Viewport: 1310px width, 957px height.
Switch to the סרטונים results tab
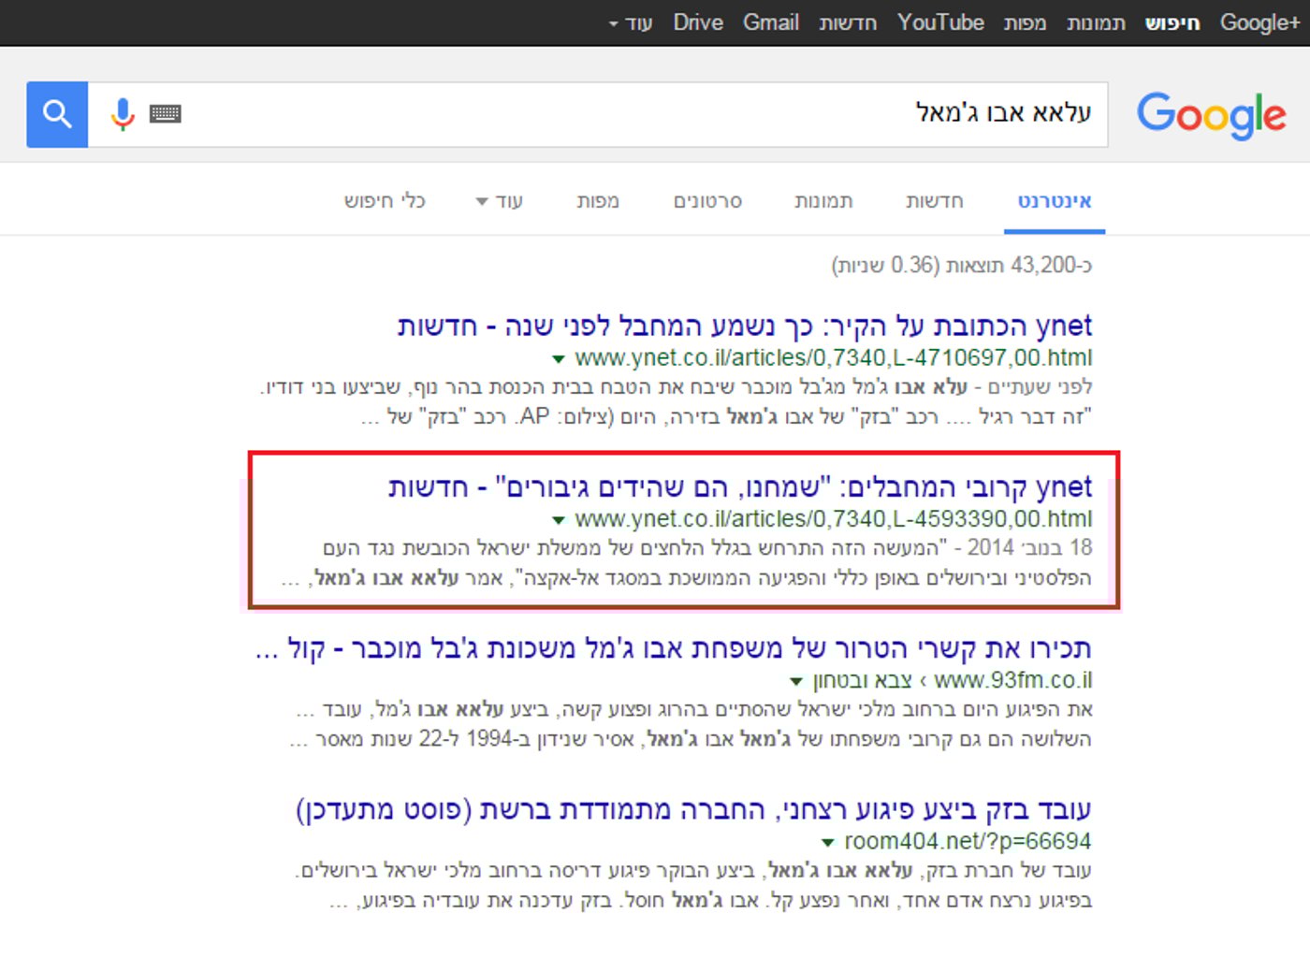[707, 201]
